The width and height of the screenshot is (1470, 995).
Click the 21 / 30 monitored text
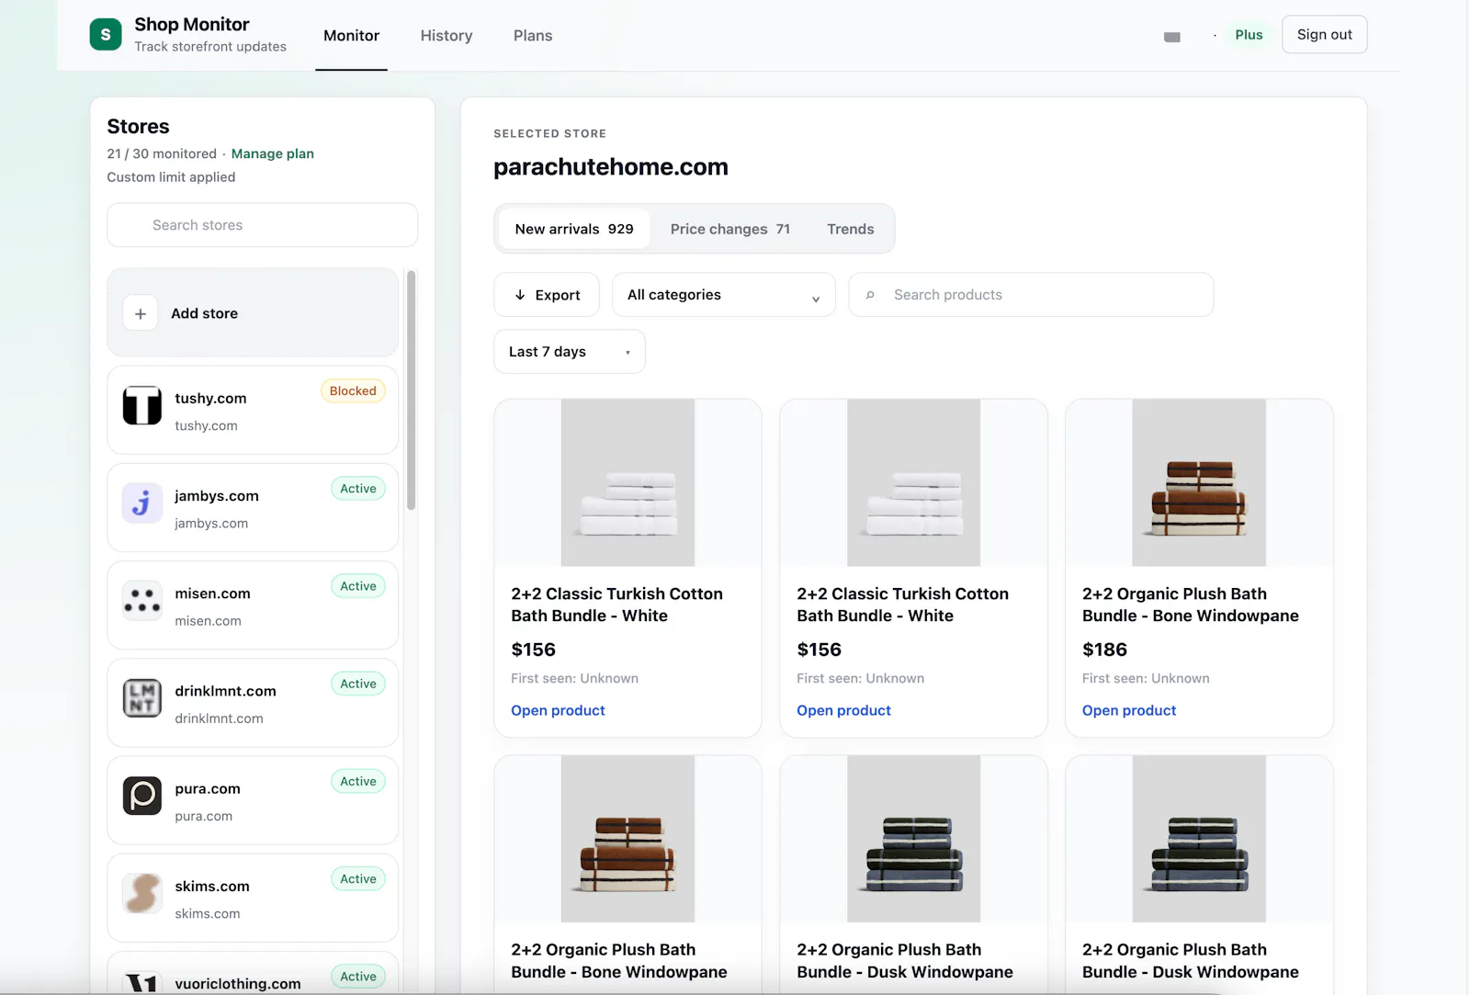pyautogui.click(x=162, y=153)
